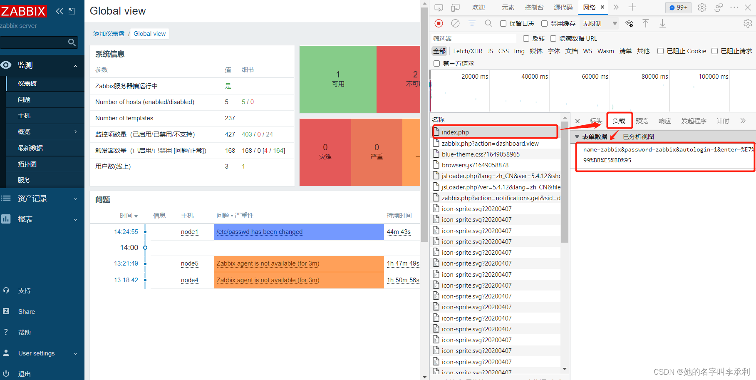Expand the 概览 submenu in the sidebar
This screenshot has width=756, height=380.
pos(75,132)
